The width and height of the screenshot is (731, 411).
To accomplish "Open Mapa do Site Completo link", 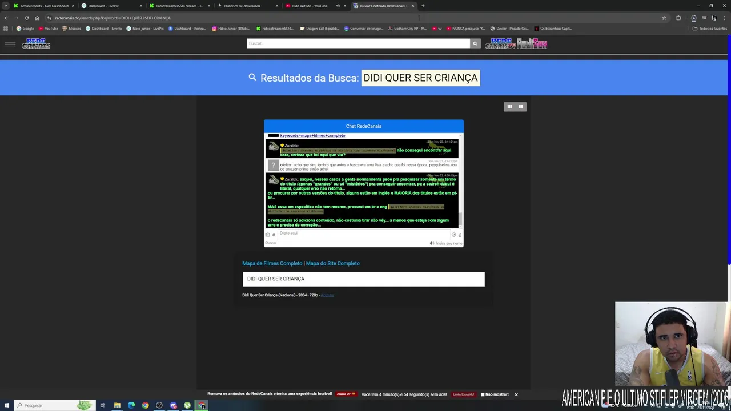I will [332, 263].
